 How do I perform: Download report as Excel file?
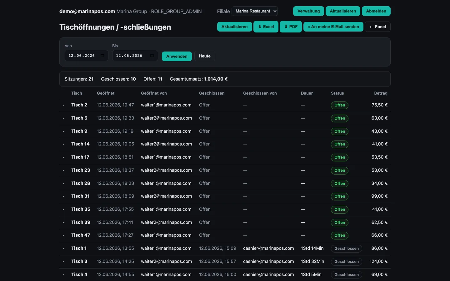tap(266, 27)
